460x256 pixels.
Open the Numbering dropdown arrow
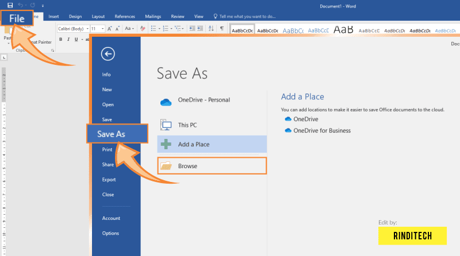pos(171,29)
